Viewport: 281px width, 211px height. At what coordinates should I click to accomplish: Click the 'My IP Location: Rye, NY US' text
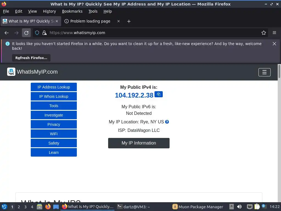pyautogui.click(x=136, y=122)
